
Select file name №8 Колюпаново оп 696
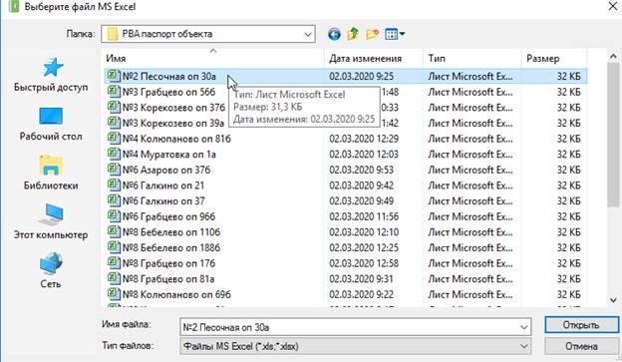point(176,294)
